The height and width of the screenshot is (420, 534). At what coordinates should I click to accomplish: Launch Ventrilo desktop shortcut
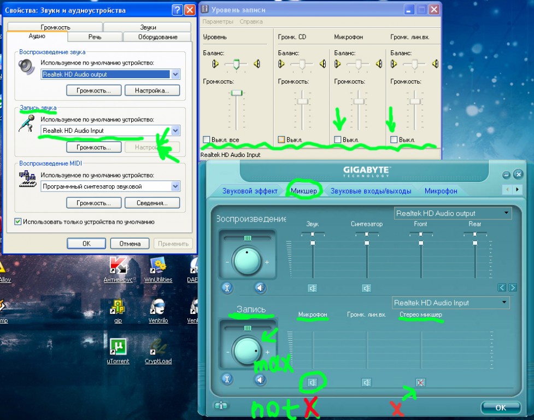pos(158,311)
